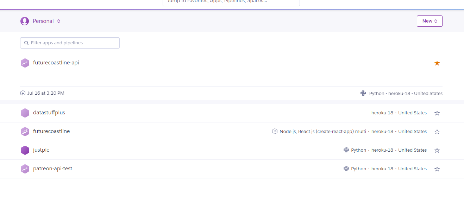Open the datastuffplus app

[x=49, y=113]
